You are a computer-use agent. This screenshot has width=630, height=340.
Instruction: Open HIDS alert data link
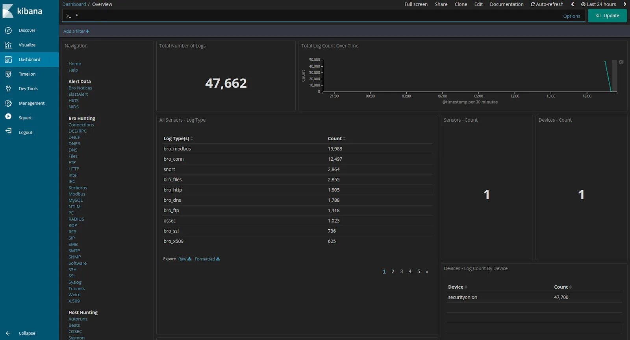[x=74, y=101]
